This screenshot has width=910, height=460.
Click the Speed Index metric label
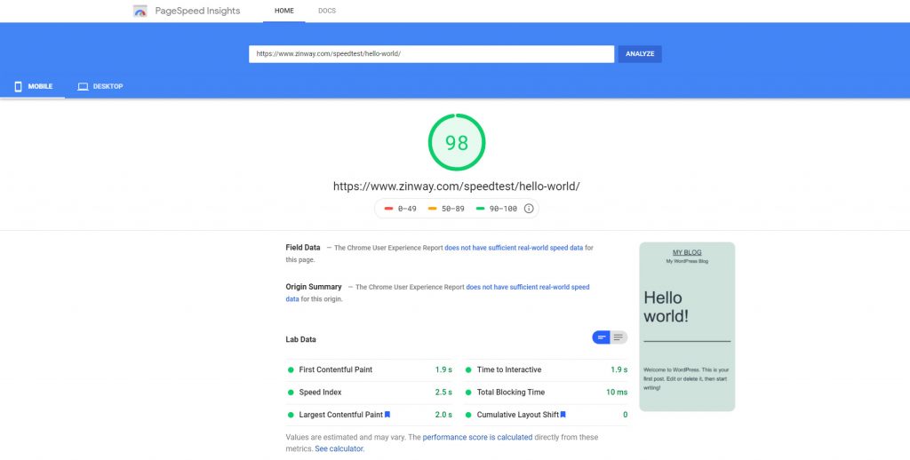tap(320, 393)
